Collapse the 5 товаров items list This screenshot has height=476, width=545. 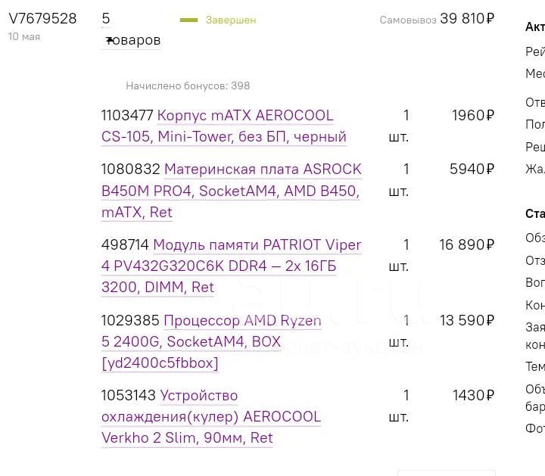(131, 30)
